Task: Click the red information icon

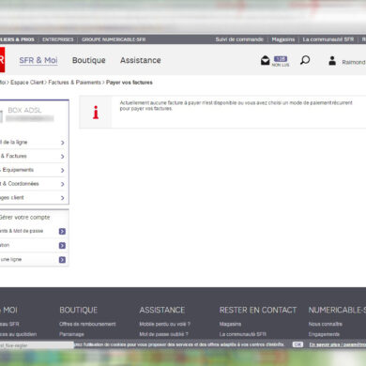Action: (96, 113)
